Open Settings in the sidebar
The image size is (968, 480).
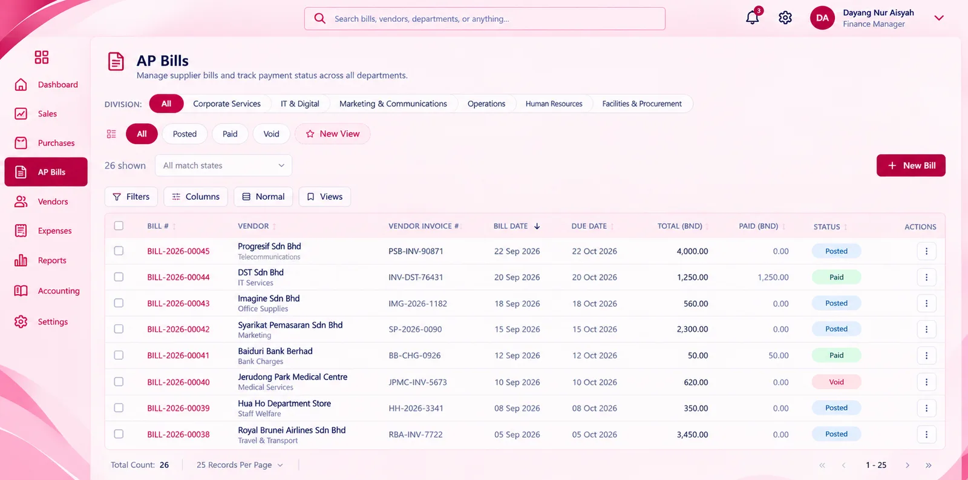click(x=46, y=321)
